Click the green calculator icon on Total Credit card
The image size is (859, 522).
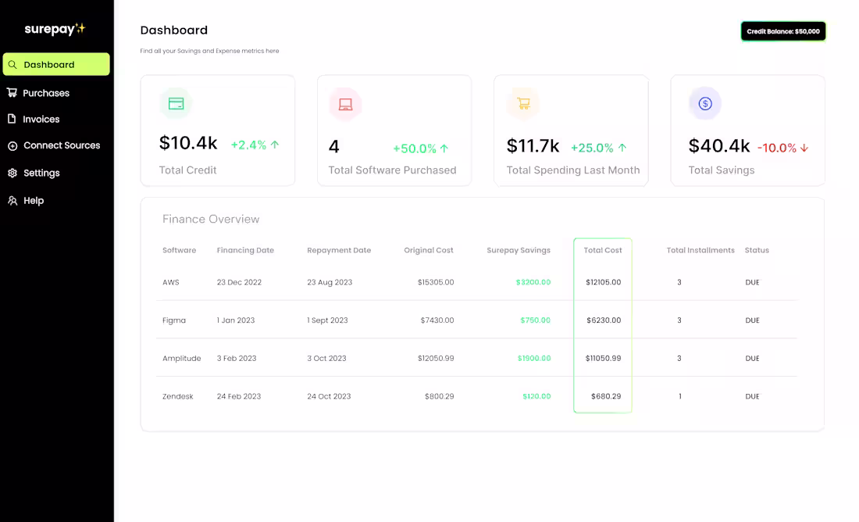click(x=176, y=102)
